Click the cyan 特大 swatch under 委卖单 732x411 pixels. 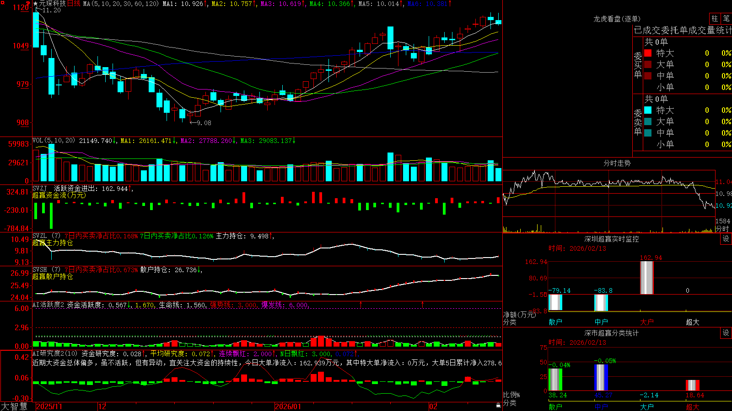click(648, 110)
